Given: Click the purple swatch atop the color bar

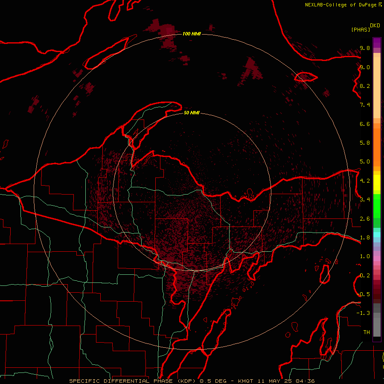Looking at the screenshot, I should pos(377,43).
